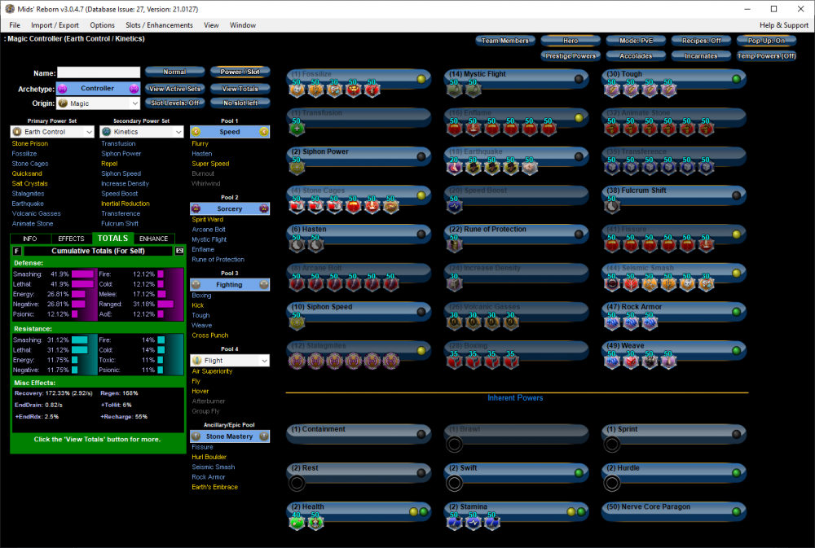Click the enhancement slot under Fulcrum Shift
815x548 pixels.
[611, 207]
